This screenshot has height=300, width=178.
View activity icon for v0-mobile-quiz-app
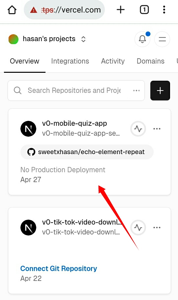tap(138, 129)
